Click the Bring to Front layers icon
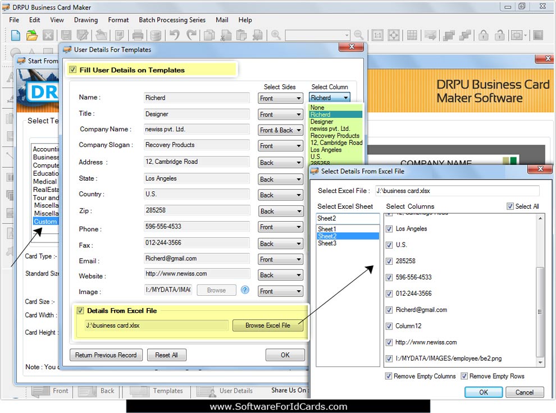556x413 pixels. pyautogui.click(x=449, y=35)
